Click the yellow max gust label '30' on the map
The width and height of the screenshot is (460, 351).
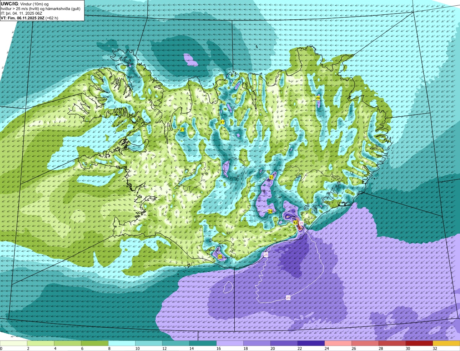[220, 257]
